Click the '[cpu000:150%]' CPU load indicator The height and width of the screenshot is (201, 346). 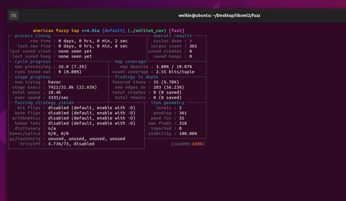tap(188, 144)
